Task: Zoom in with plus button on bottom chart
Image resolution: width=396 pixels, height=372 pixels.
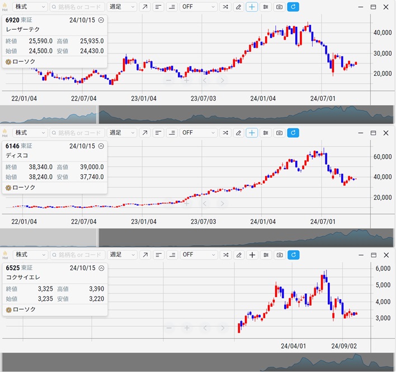Action: (187, 328)
